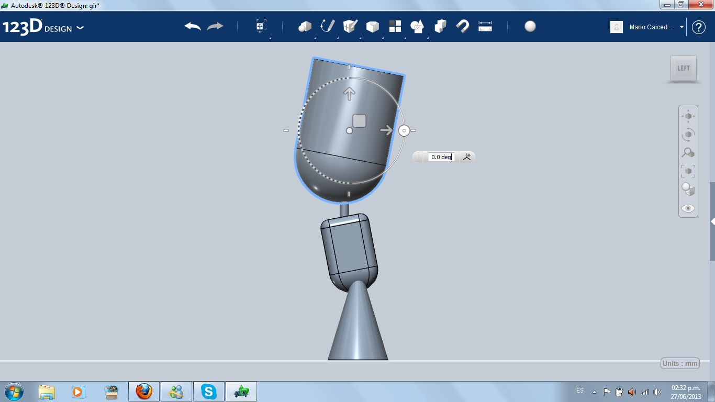Select the Measure ruler tool
Image resolution: width=715 pixels, height=402 pixels.
485,26
